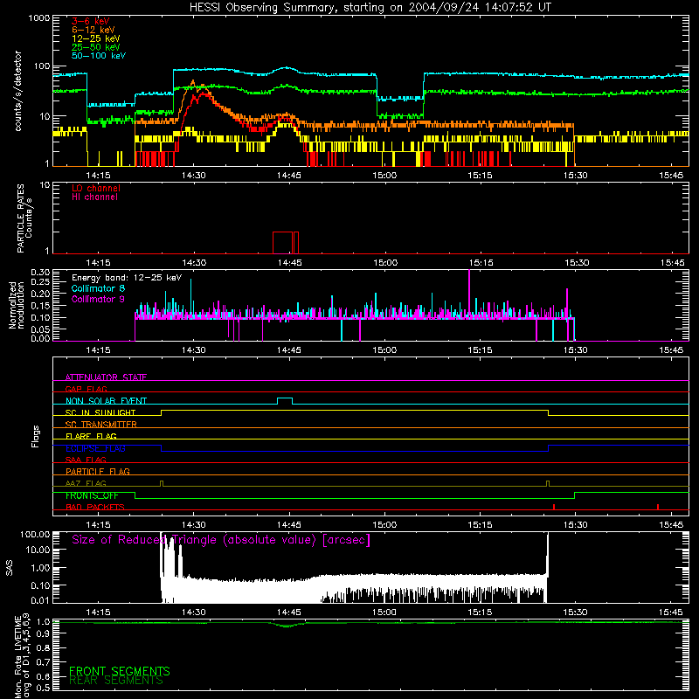Click the 0.30 value on the modulation axis
This screenshot has height=699, width=699.
point(40,272)
